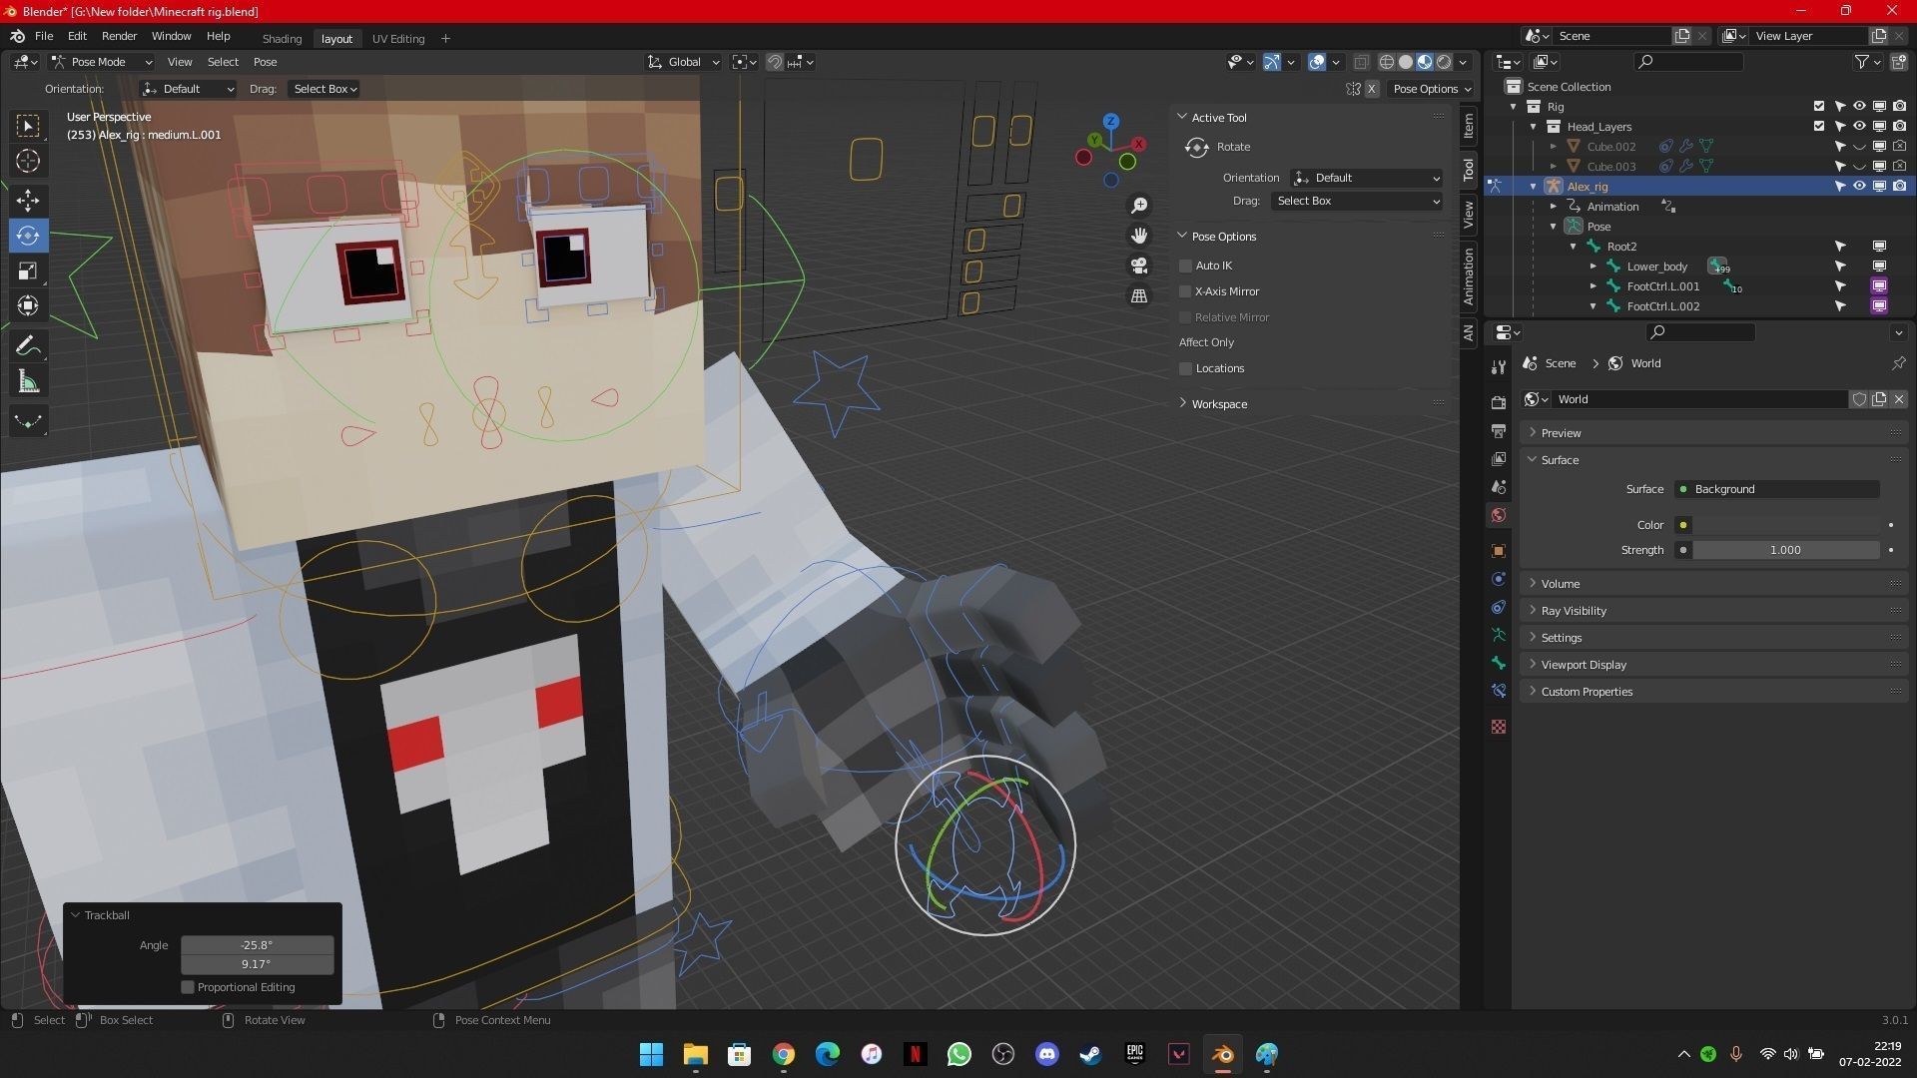The height and width of the screenshot is (1078, 1917).
Task: Open the Item sidebar tab
Action: [1468, 126]
